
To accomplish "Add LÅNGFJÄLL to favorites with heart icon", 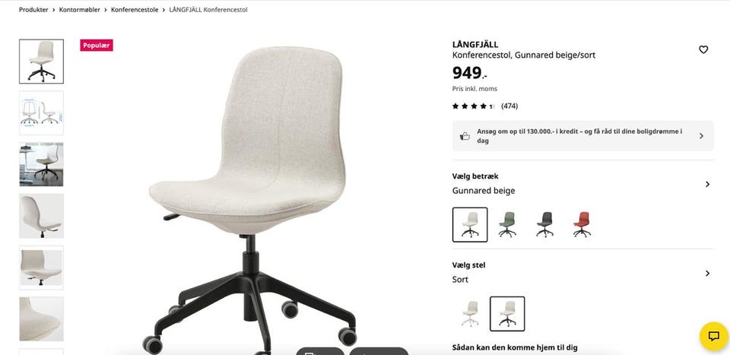I will pos(703,49).
